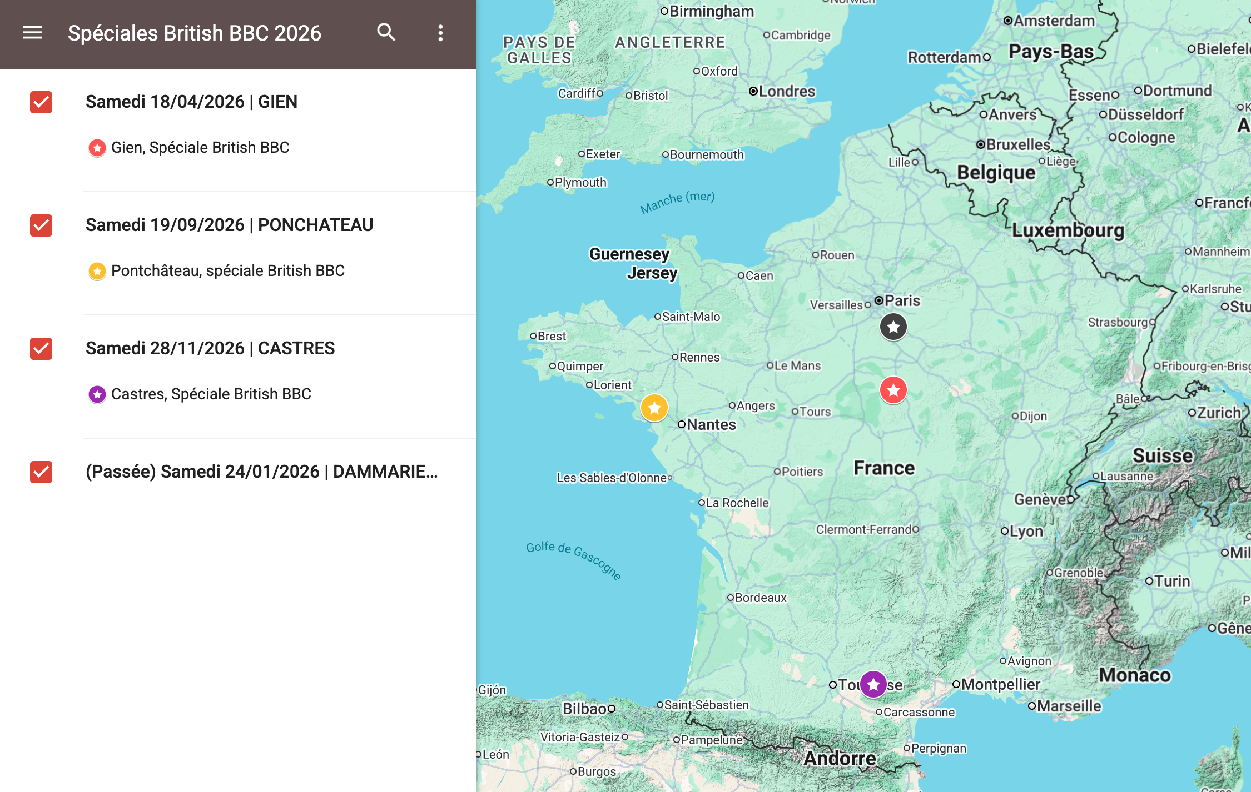The image size is (1251, 792).
Task: Click the yellow star marker near Nantes
Action: (x=654, y=408)
